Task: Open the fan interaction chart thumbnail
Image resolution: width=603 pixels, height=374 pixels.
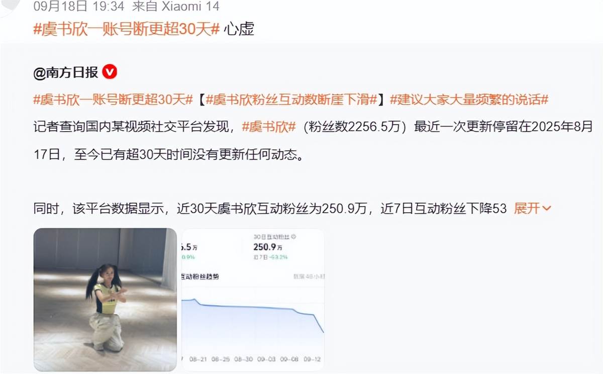Action: click(252, 300)
